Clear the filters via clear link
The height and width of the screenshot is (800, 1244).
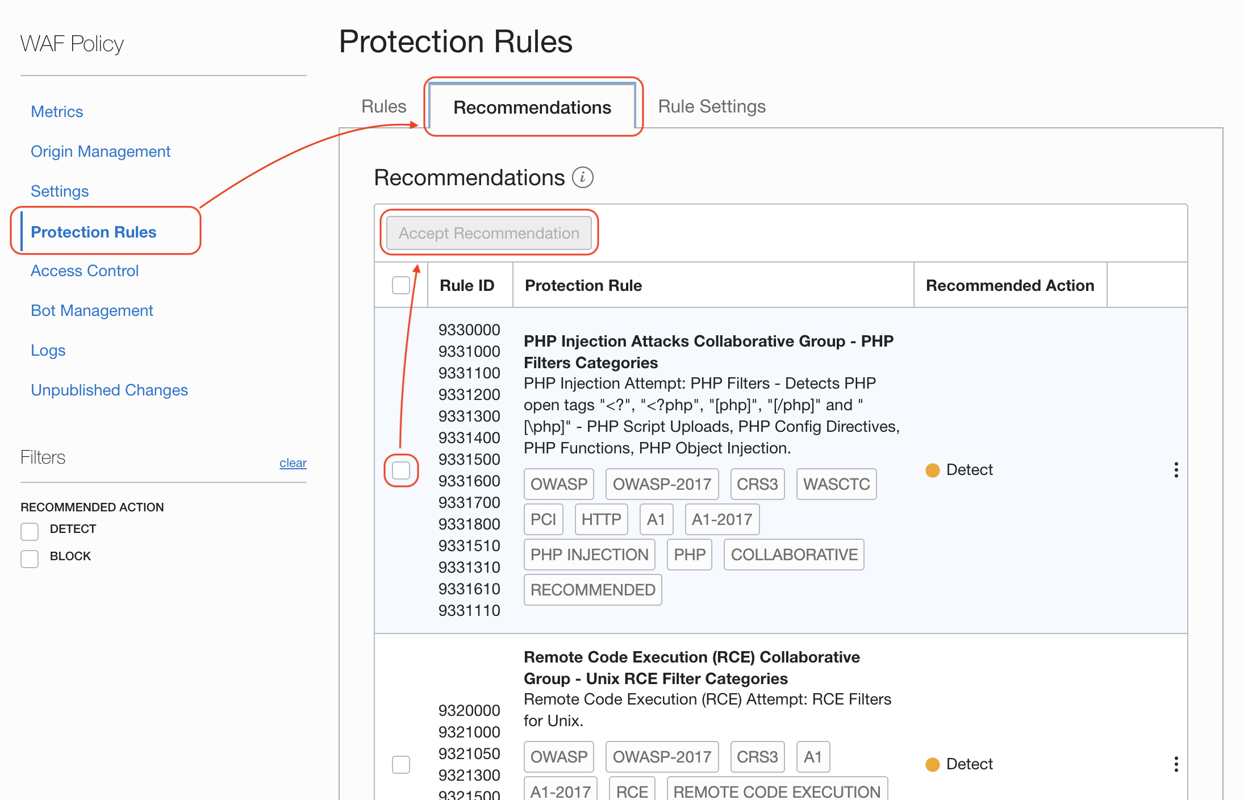click(293, 463)
